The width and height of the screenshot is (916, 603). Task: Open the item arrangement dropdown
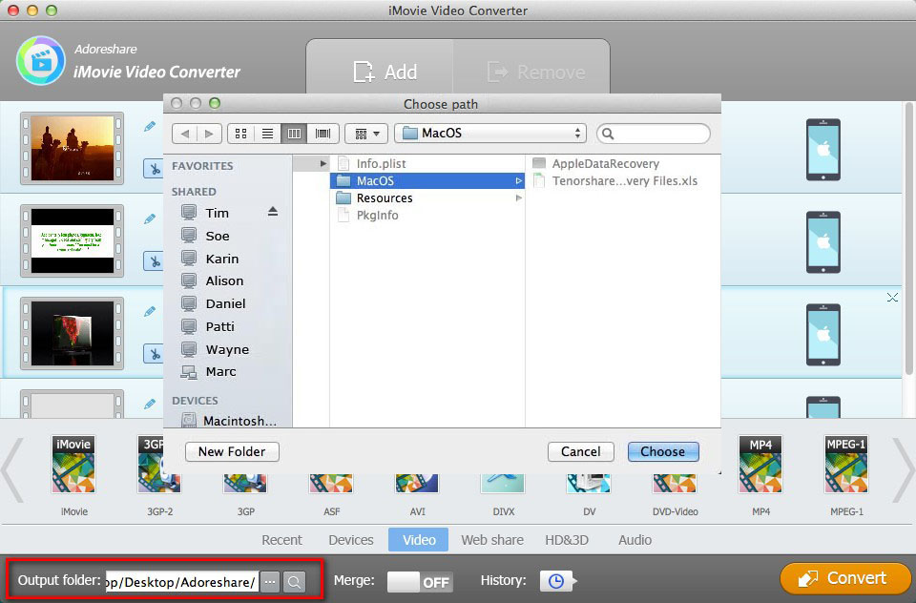pyautogui.click(x=366, y=134)
